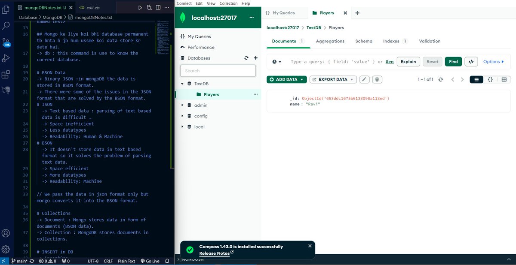The height and width of the screenshot is (265, 516).
Task: Focus the sidebar Search field
Action: (218, 71)
